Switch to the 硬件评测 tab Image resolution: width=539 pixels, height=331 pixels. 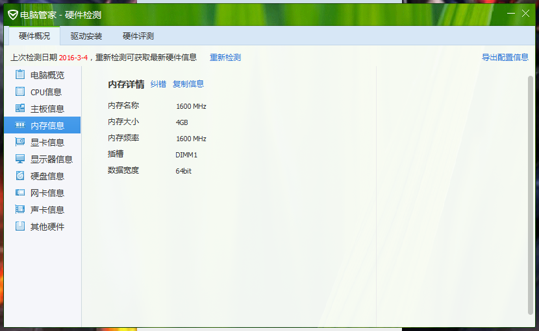pyautogui.click(x=138, y=36)
